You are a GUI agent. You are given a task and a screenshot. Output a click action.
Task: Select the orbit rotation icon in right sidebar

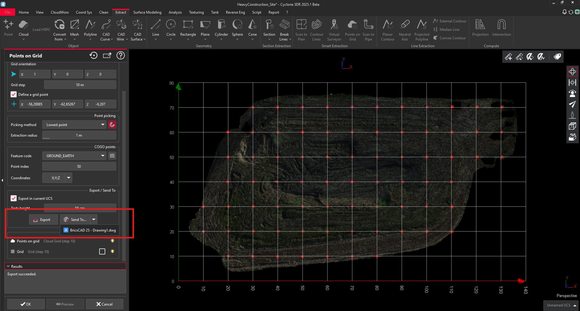pos(572,72)
